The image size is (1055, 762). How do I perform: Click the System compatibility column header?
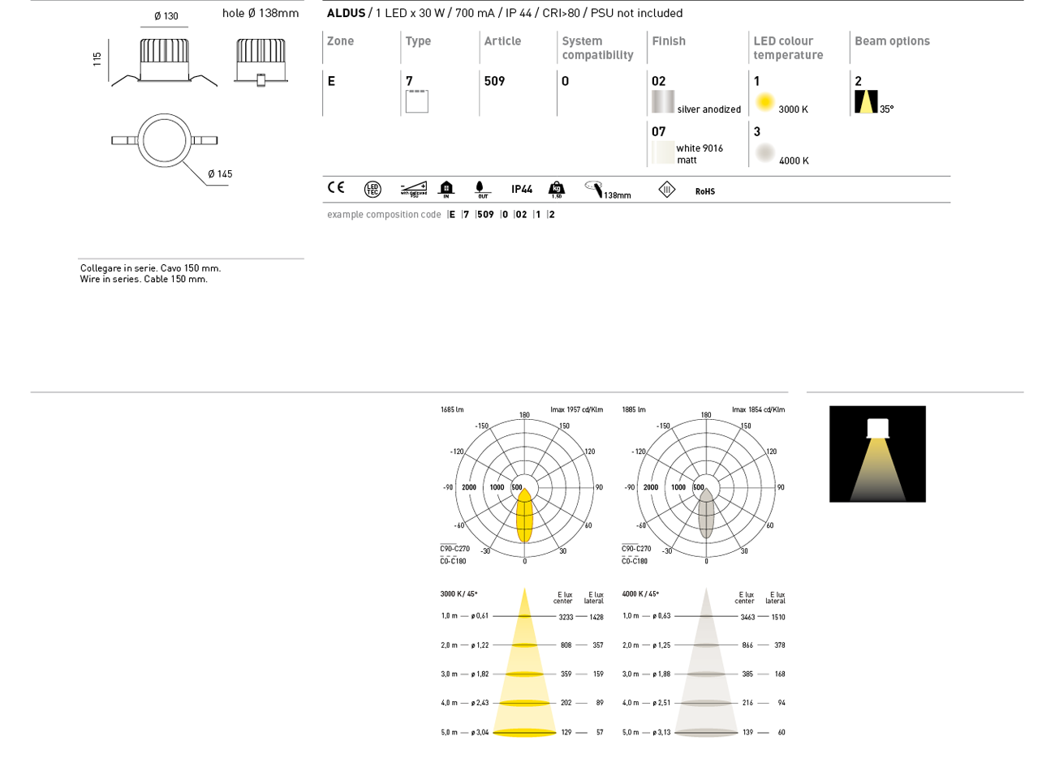pyautogui.click(x=597, y=48)
